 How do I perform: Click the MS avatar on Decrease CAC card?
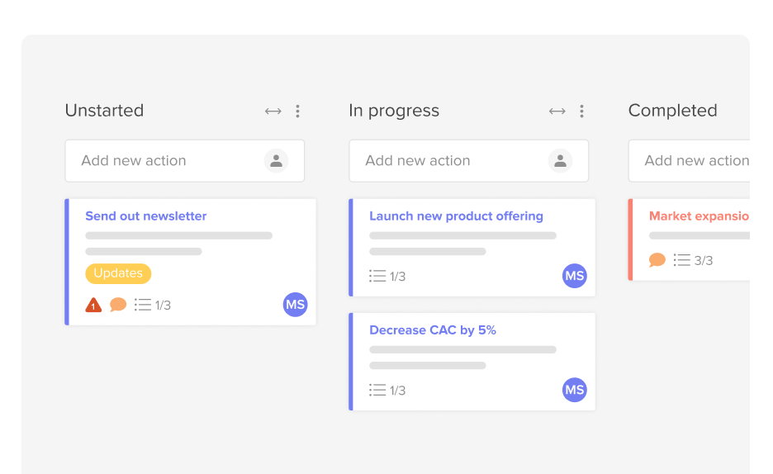tap(574, 390)
